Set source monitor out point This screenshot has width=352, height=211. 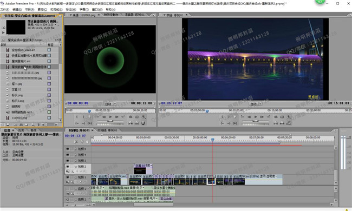(x=83, y=117)
